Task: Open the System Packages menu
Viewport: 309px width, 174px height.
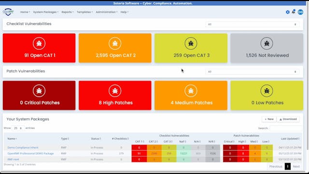Action: coord(46,12)
